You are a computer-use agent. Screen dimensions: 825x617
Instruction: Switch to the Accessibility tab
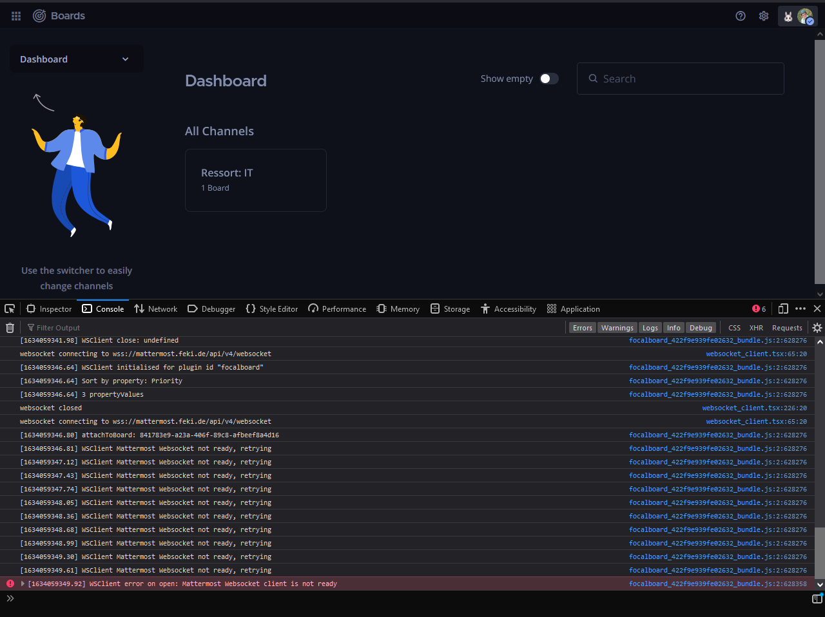(x=509, y=309)
